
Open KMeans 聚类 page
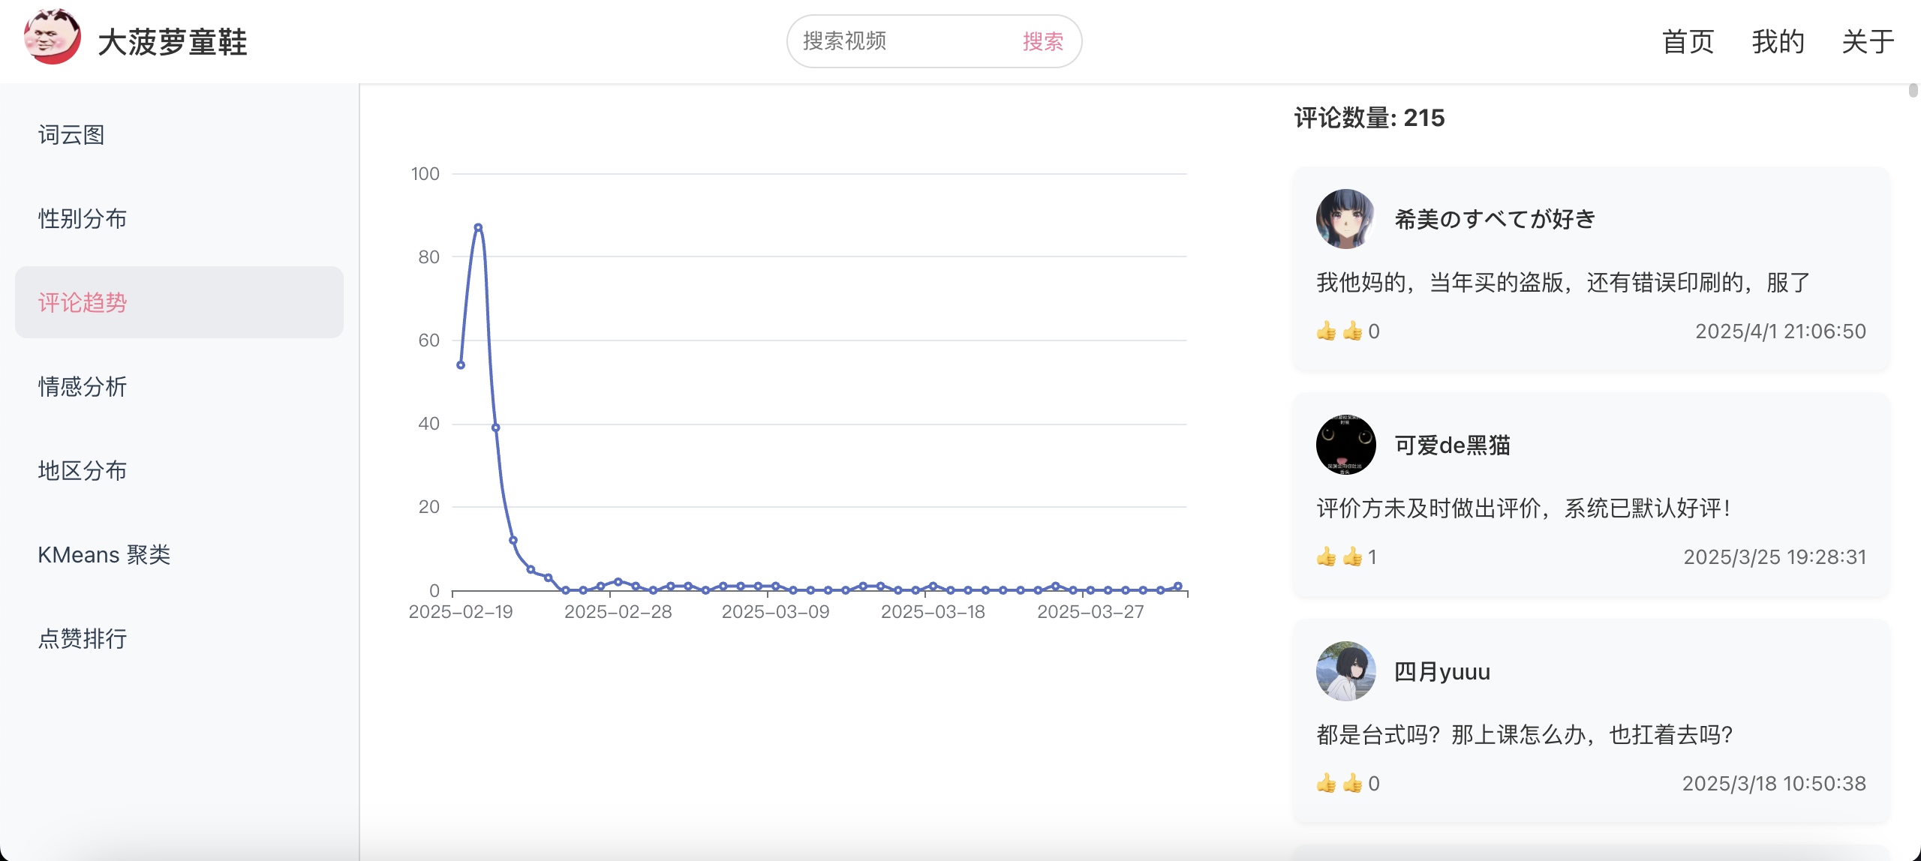tap(104, 555)
